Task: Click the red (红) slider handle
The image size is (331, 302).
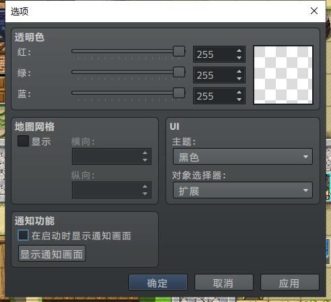Action: pyautogui.click(x=179, y=51)
